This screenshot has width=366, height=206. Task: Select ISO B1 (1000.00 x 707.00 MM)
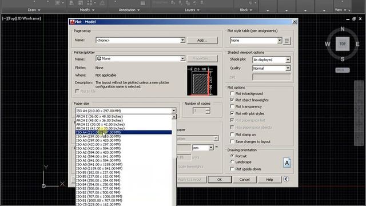click(124, 200)
